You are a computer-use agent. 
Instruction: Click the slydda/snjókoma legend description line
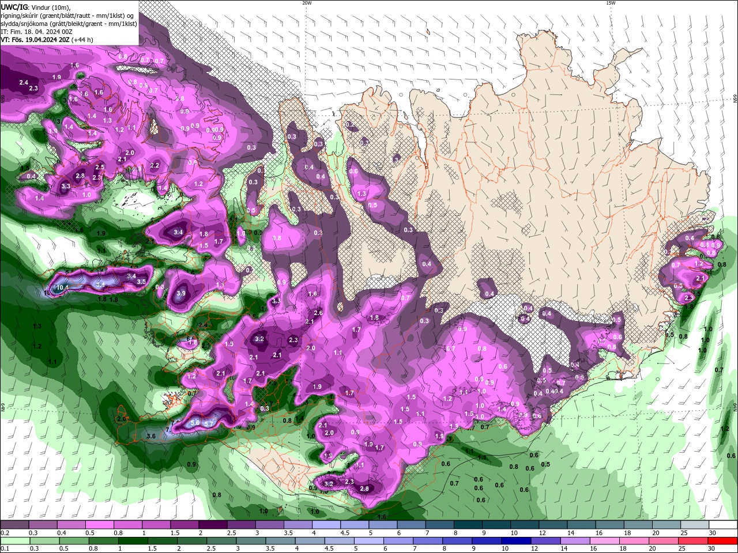[69, 24]
